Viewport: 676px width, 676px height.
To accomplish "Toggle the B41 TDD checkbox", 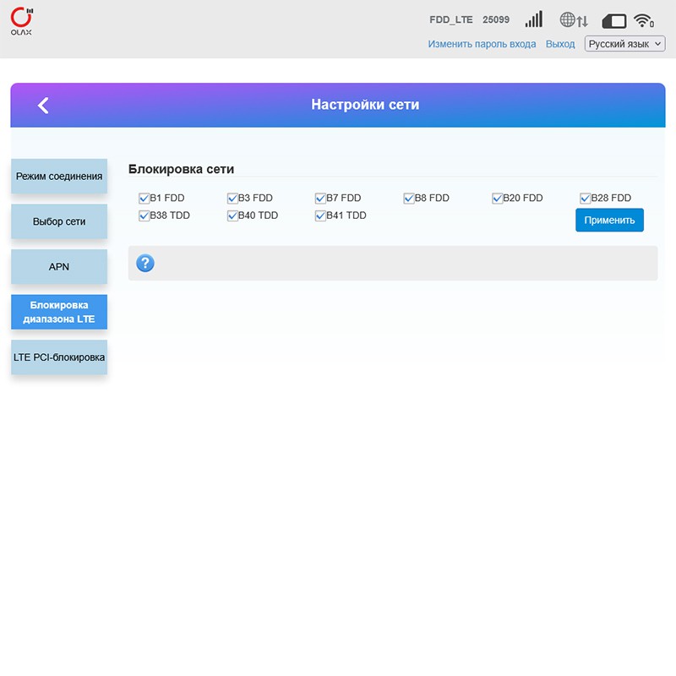I will 320,216.
